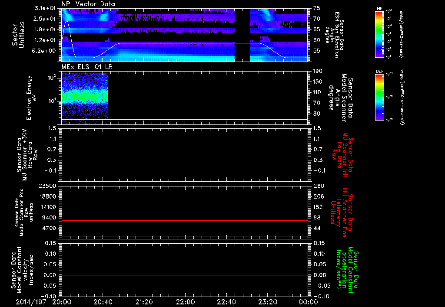Click the "190" scanner angle tick value

point(318,71)
